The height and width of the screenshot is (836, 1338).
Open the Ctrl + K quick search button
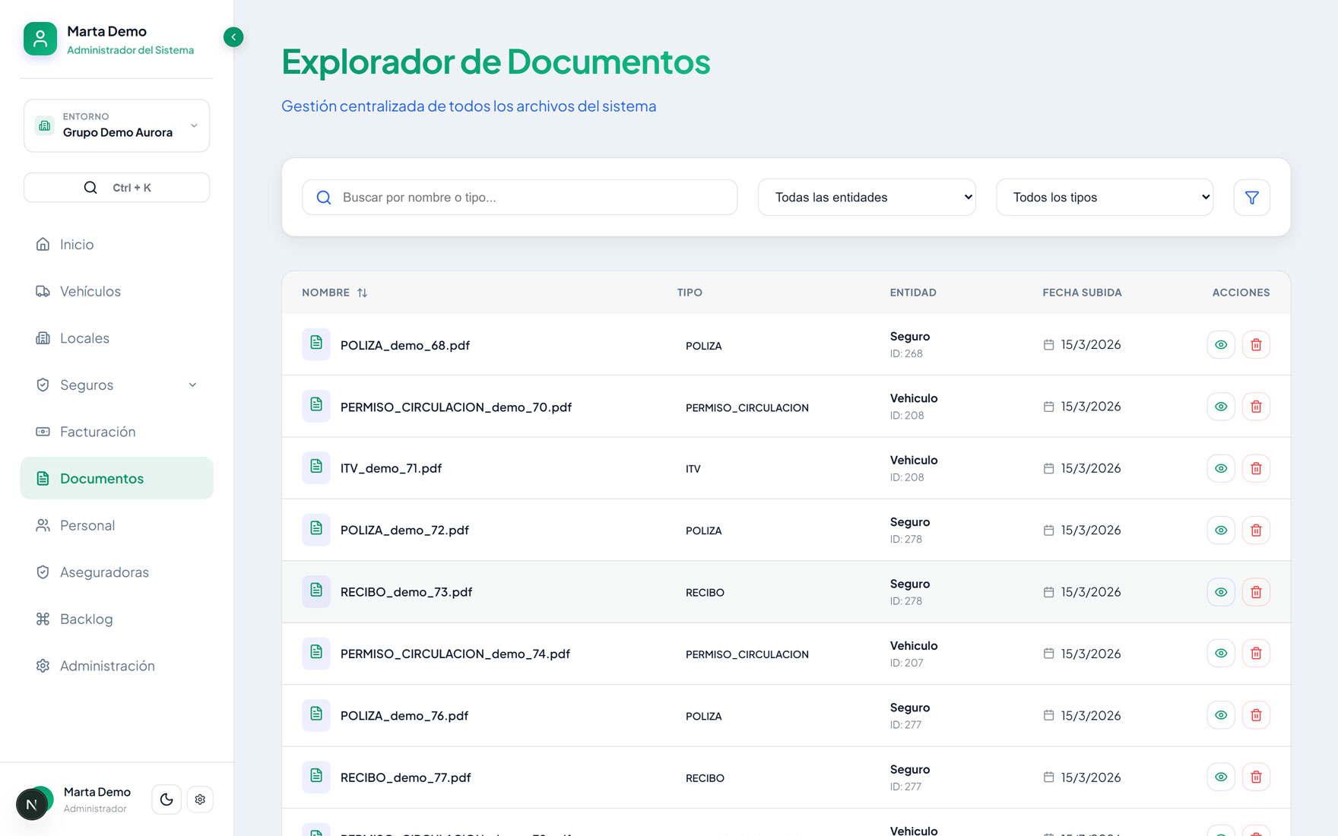pos(117,188)
